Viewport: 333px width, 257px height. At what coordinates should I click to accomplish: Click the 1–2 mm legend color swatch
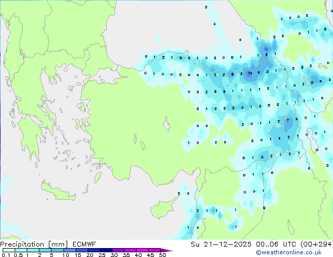click(x=33, y=250)
